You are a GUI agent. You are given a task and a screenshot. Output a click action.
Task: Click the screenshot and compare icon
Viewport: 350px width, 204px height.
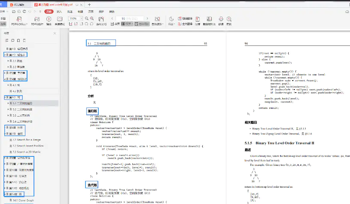(209, 19)
